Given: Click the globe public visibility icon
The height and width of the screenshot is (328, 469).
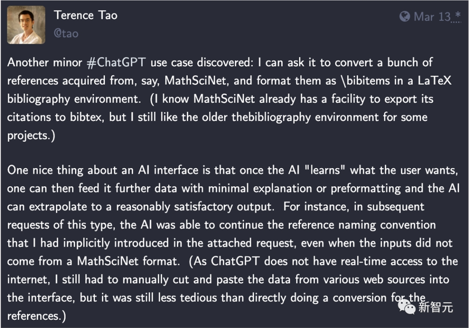Looking at the screenshot, I should point(404,16).
